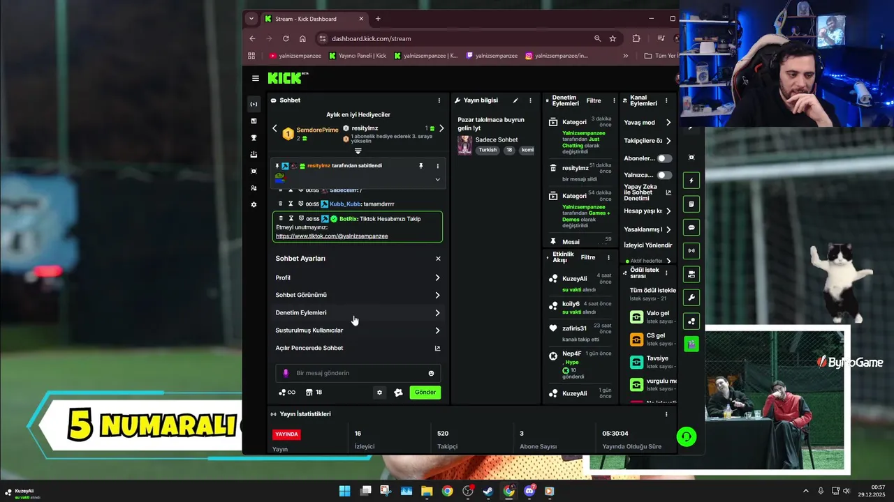Open the Etkinlik Akışı three-dot menu
The width and height of the screenshot is (894, 502).
tap(608, 257)
